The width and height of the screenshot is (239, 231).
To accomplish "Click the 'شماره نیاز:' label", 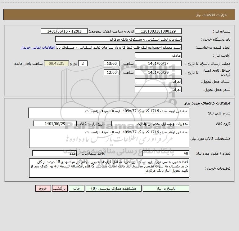I will click(222, 31).
